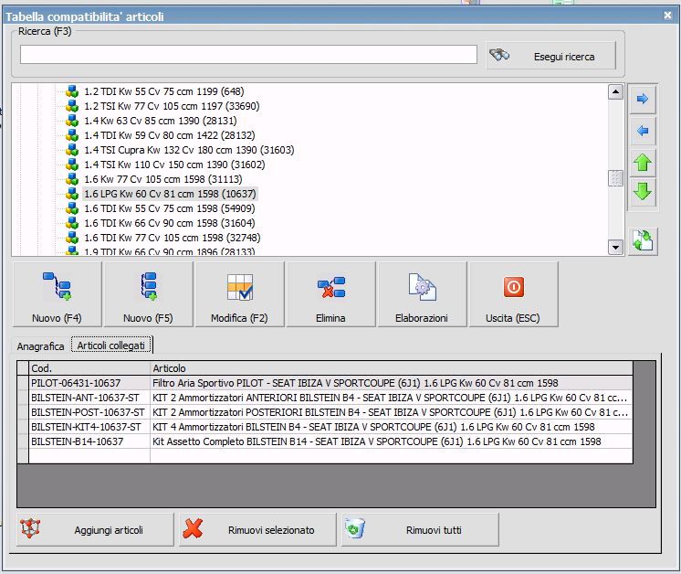The height and width of the screenshot is (574, 681).
Task: Click Rimuovi tutti button
Action: (x=420, y=529)
